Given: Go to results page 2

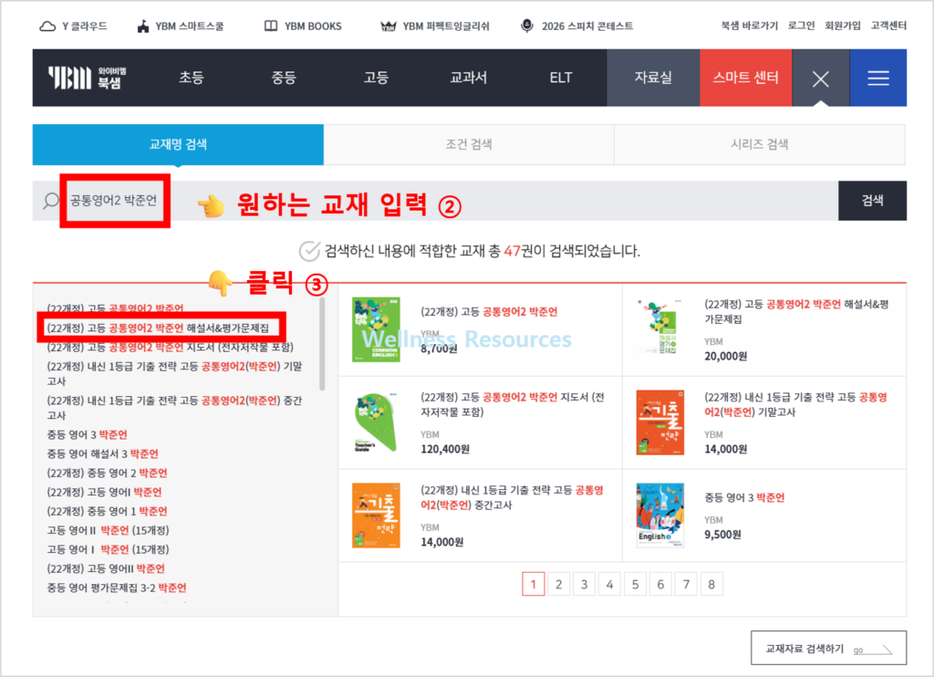Looking at the screenshot, I should [x=559, y=585].
